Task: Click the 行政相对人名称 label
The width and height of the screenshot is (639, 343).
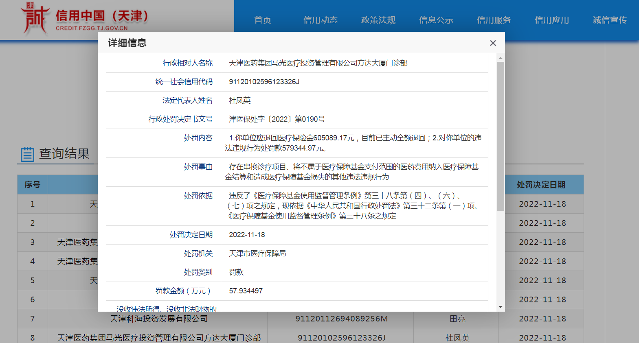Action: tap(188, 63)
